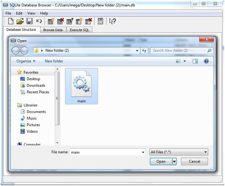Image resolution: width=225 pixels, height=186 pixels.
Task: Click the navigation pane scroll down arrow
Action: coord(57,143)
